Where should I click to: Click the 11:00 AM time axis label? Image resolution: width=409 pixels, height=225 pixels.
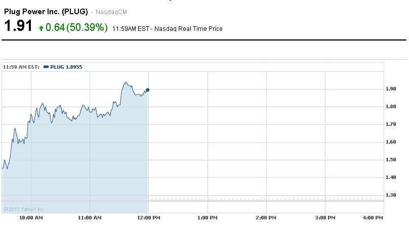click(90, 217)
